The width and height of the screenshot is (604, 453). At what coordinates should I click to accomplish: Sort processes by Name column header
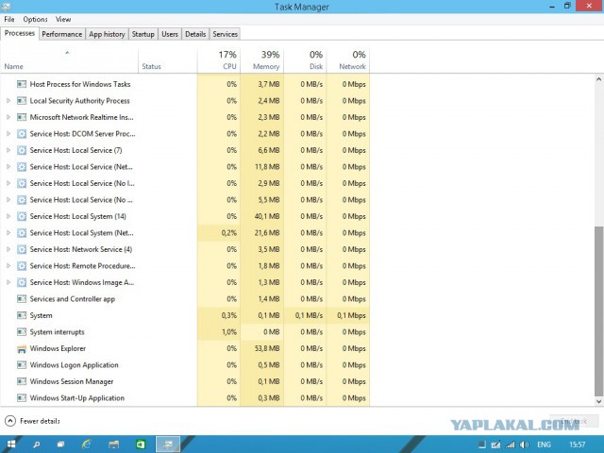point(69,60)
